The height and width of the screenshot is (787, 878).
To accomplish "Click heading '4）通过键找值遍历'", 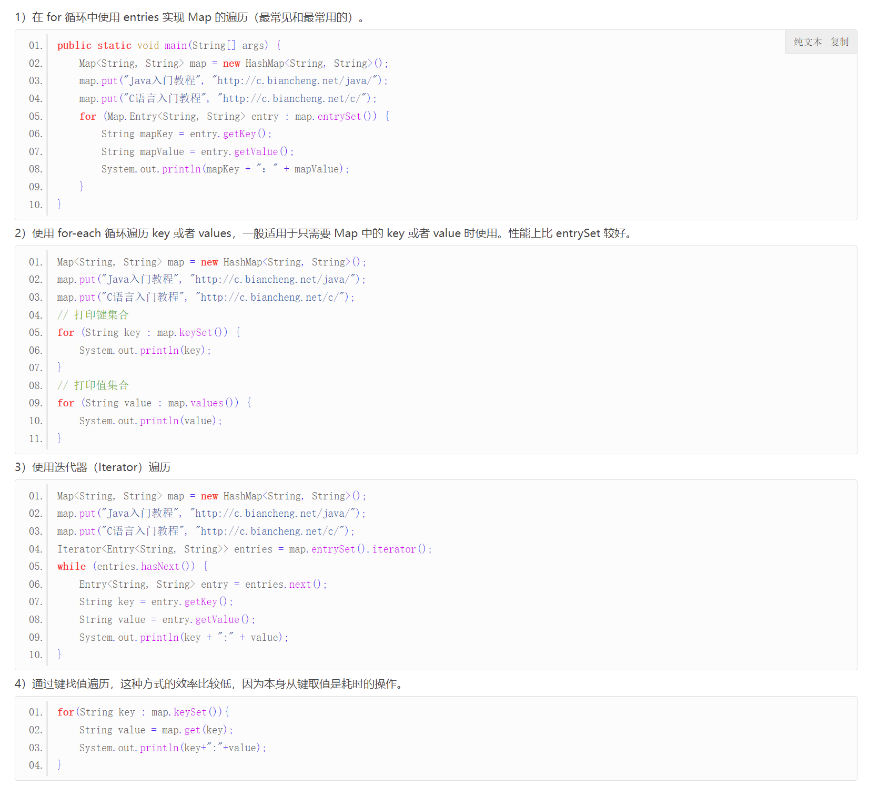I will click(x=210, y=684).
